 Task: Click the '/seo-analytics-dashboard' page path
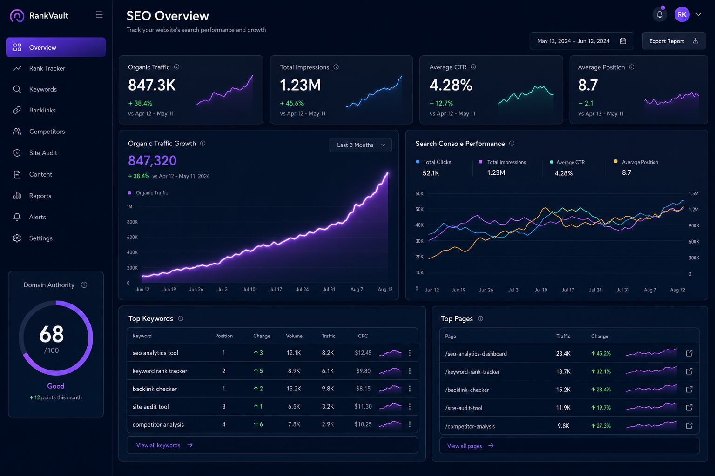point(476,354)
